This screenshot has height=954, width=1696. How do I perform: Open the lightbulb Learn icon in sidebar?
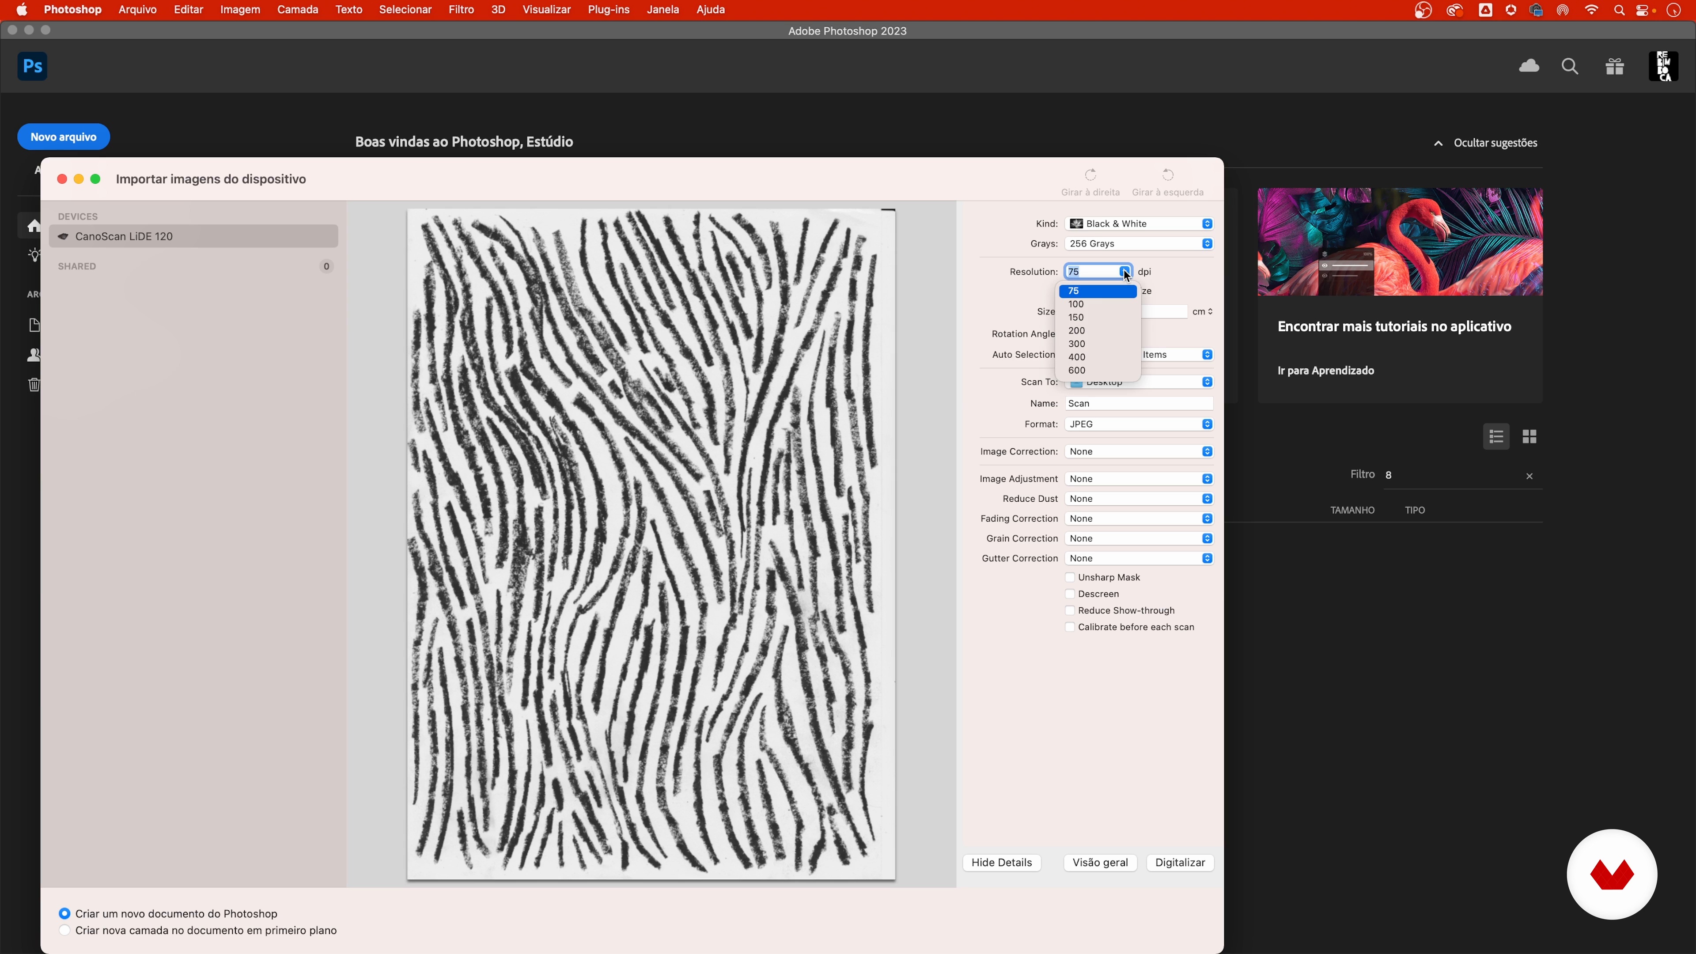tap(34, 255)
